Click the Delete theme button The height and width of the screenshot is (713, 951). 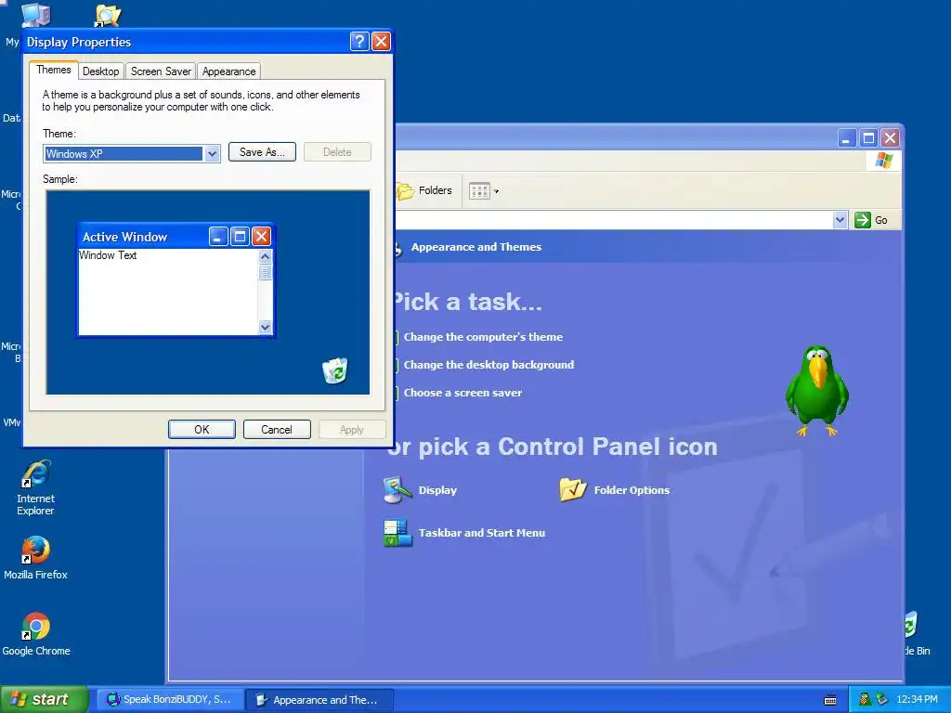pyautogui.click(x=337, y=152)
